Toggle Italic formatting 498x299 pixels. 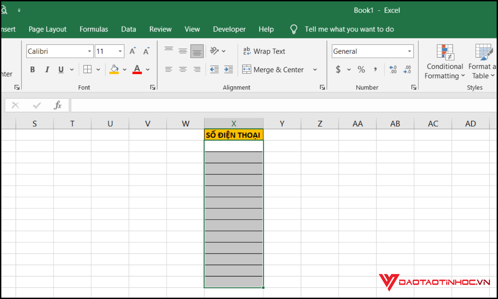pyautogui.click(x=47, y=69)
